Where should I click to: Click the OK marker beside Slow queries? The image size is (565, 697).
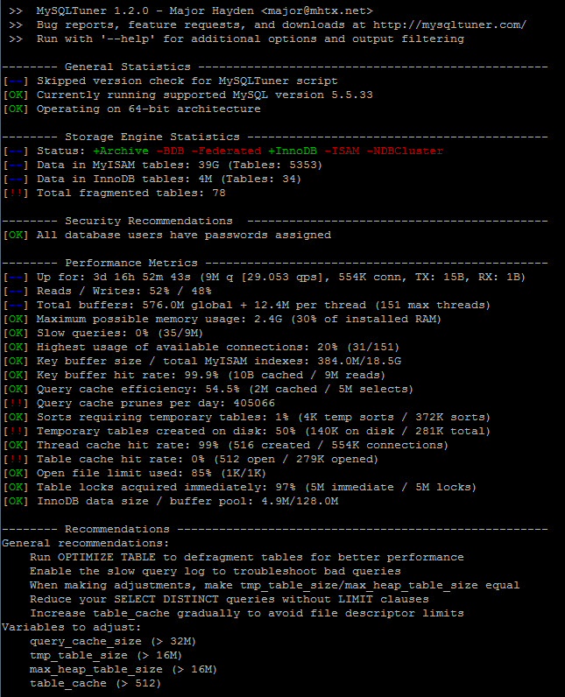(16, 333)
